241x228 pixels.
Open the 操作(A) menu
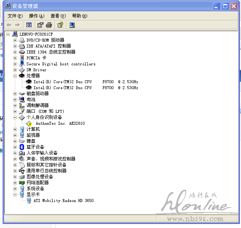[x=36, y=16]
